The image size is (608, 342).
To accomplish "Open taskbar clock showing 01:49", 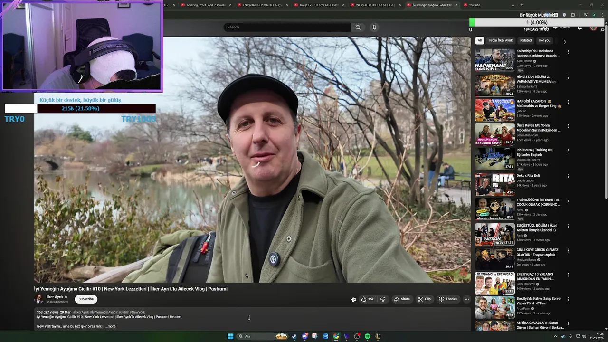I will click(x=597, y=336).
